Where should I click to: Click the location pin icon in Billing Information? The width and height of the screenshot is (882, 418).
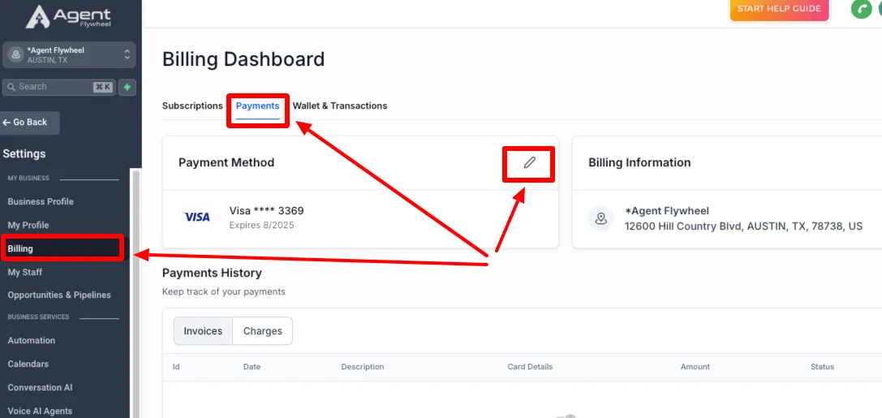[600, 218]
